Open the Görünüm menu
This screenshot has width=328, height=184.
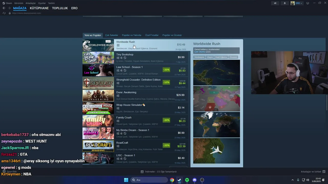tap(19, 3)
